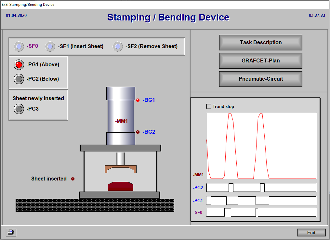The width and height of the screenshot is (330, 240).
Task: Click the -BG1 signal trend strip
Action: click(x=261, y=200)
